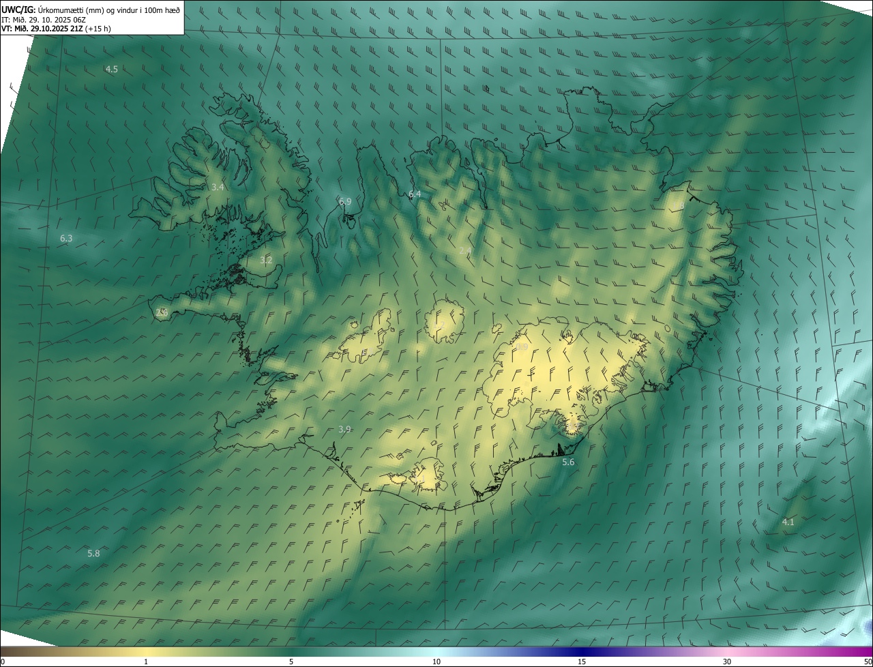873x667 pixels.
Task: Click the 15 tick on the color scale
Action: pyautogui.click(x=582, y=662)
